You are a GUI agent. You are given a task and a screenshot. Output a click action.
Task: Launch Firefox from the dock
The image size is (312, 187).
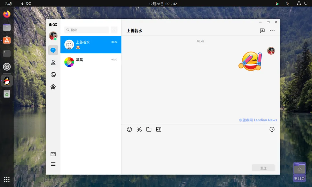click(x=7, y=14)
